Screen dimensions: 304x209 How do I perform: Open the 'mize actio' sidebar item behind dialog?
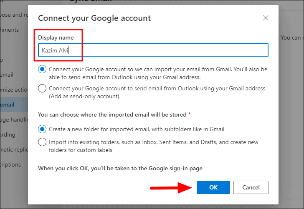coord(14,90)
